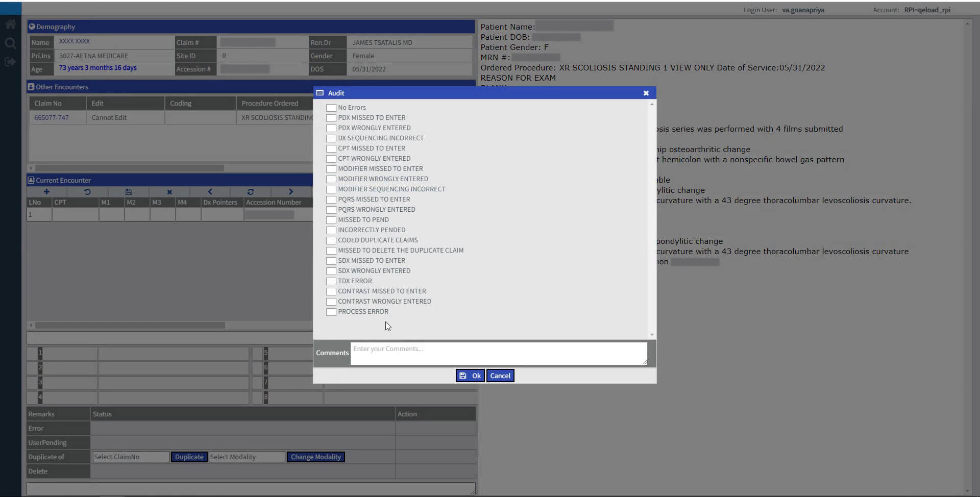980x497 pixels.
Task: Select DX SEQUENCING INCORRECT checkbox
Action: coord(331,138)
